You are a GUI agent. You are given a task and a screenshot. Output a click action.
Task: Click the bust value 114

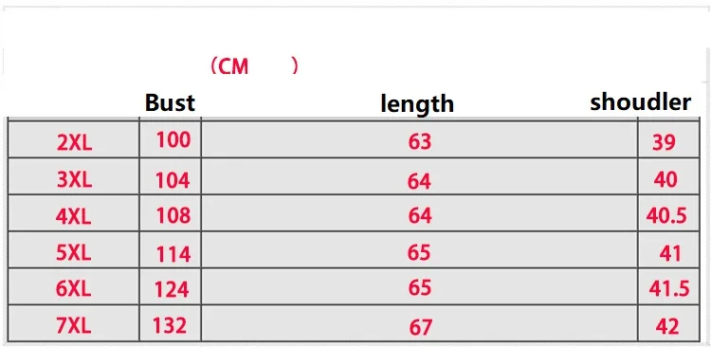click(x=173, y=254)
